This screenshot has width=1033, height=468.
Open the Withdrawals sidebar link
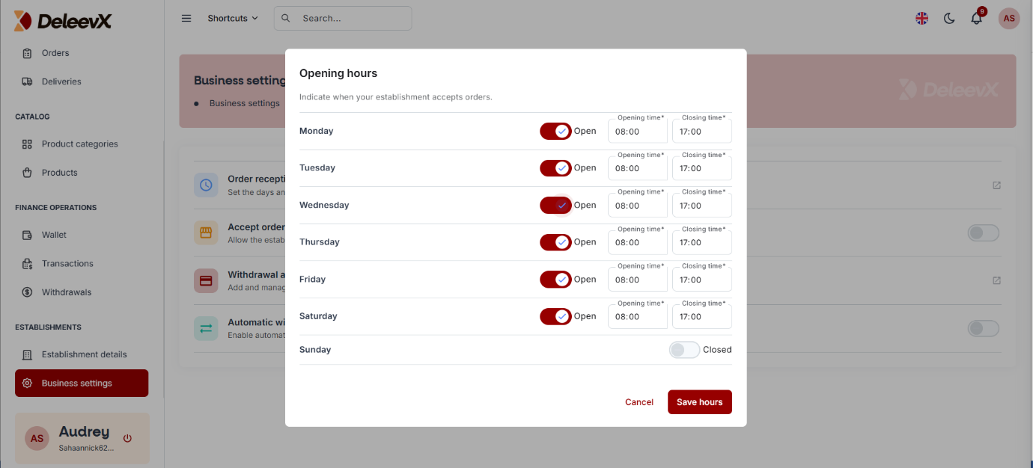coord(82,292)
